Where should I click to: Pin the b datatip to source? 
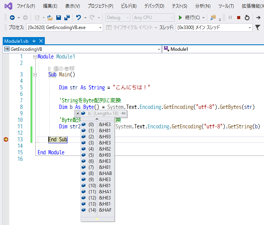pos(123,113)
